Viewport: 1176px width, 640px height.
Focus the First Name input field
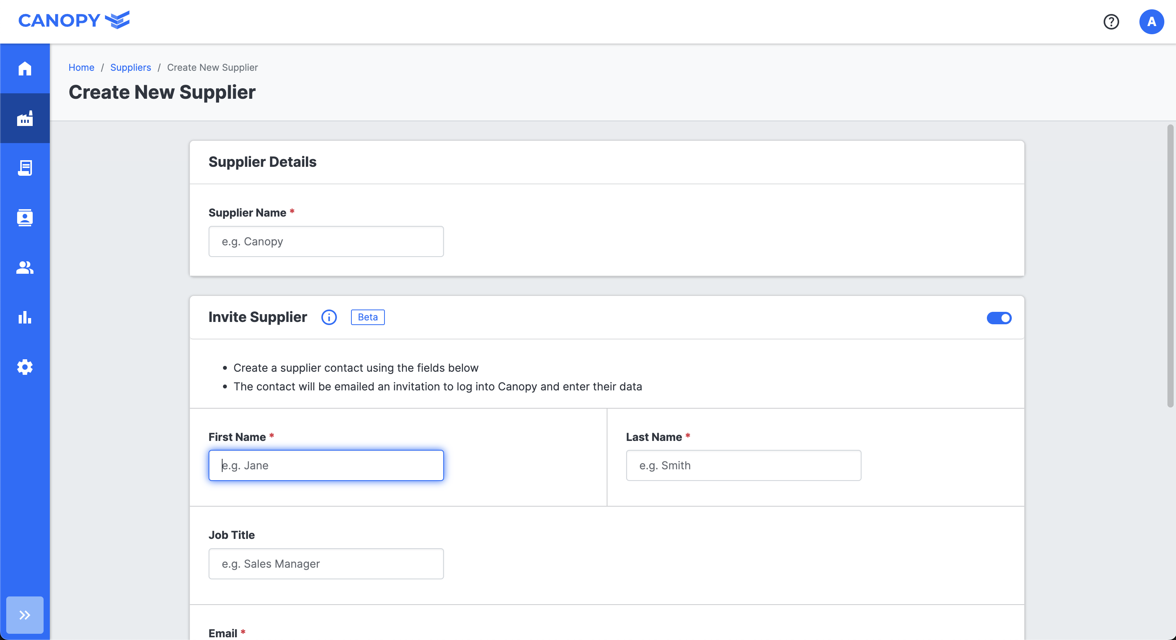click(x=326, y=465)
